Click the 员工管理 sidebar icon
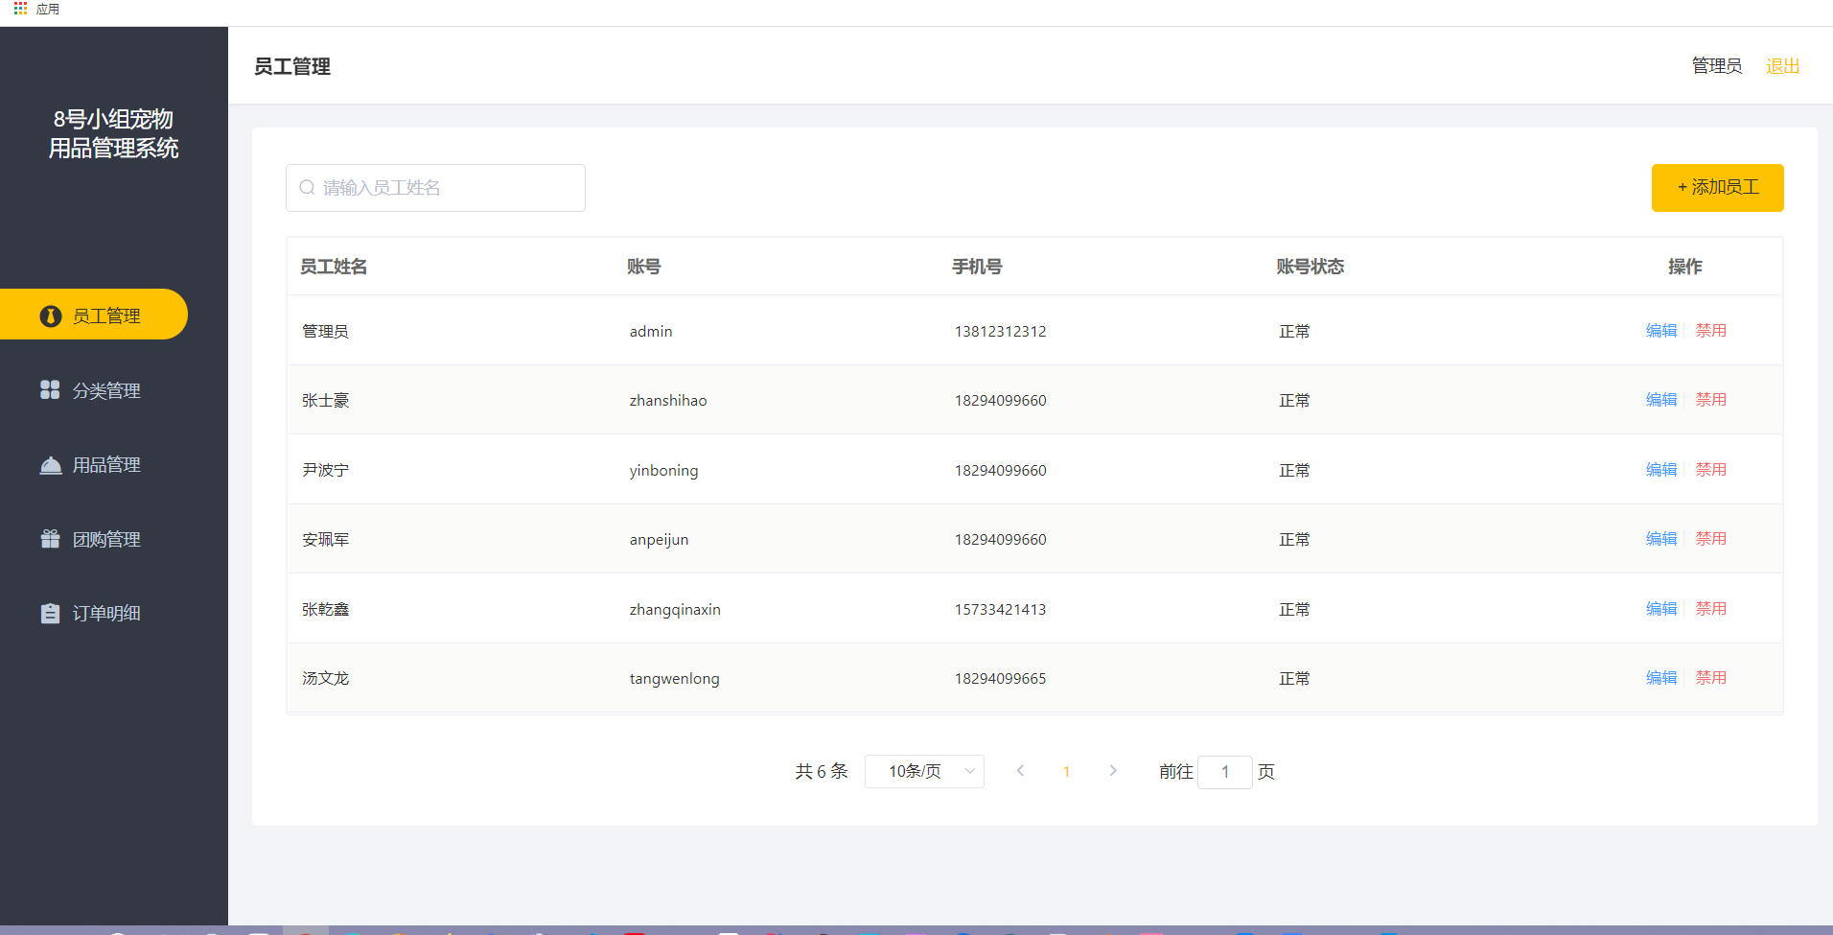Image resolution: width=1833 pixels, height=935 pixels. coord(51,316)
